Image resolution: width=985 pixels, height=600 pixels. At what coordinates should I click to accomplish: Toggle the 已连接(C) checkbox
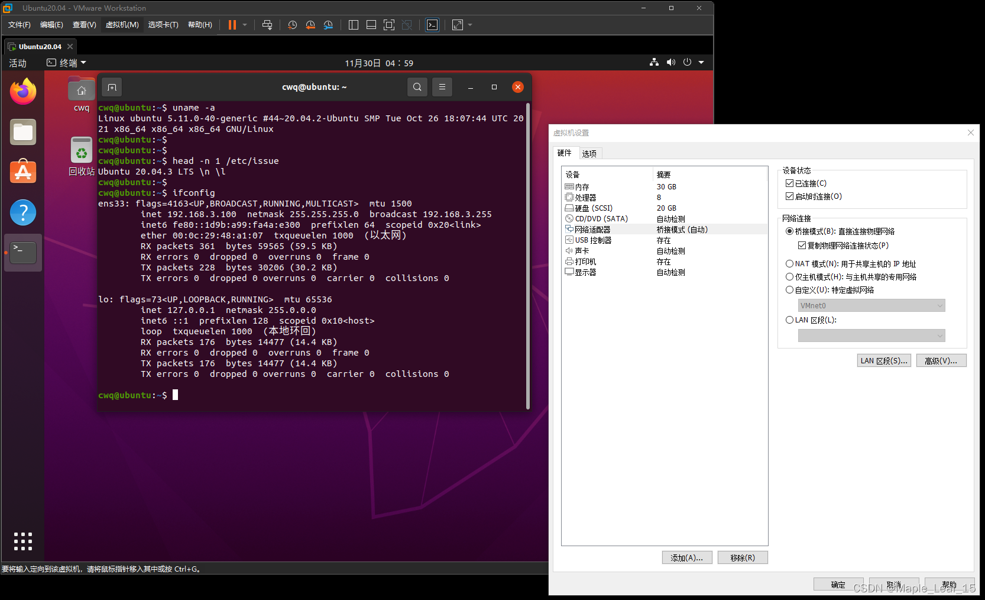pos(789,183)
